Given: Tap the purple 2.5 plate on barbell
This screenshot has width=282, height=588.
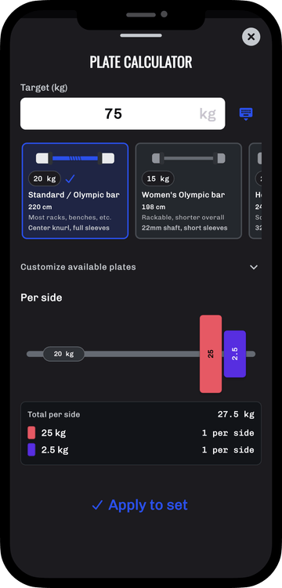Looking at the screenshot, I should pos(235,354).
